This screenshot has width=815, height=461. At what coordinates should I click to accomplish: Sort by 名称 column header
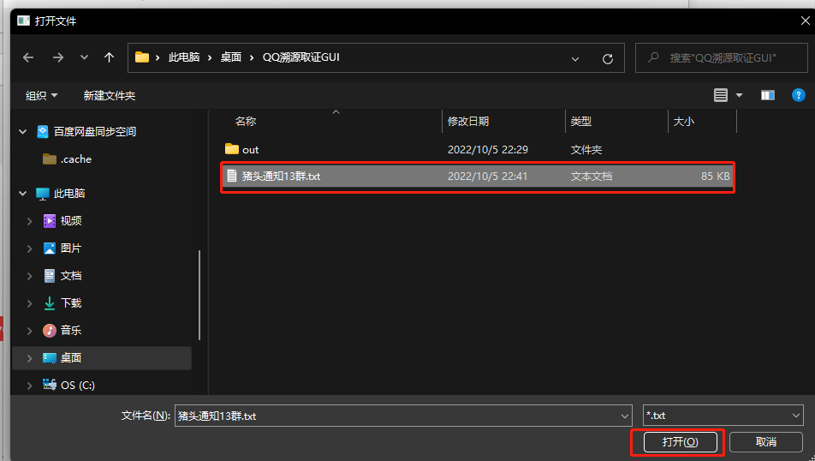pyautogui.click(x=246, y=121)
